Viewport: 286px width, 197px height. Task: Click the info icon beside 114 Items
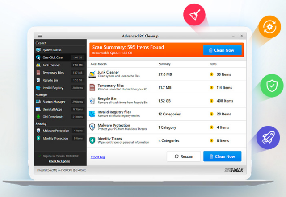pos(211,87)
